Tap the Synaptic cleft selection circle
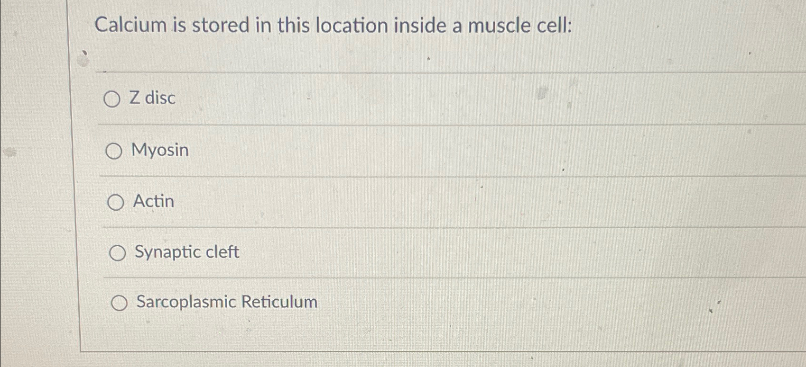This screenshot has width=806, height=367. pyautogui.click(x=117, y=253)
